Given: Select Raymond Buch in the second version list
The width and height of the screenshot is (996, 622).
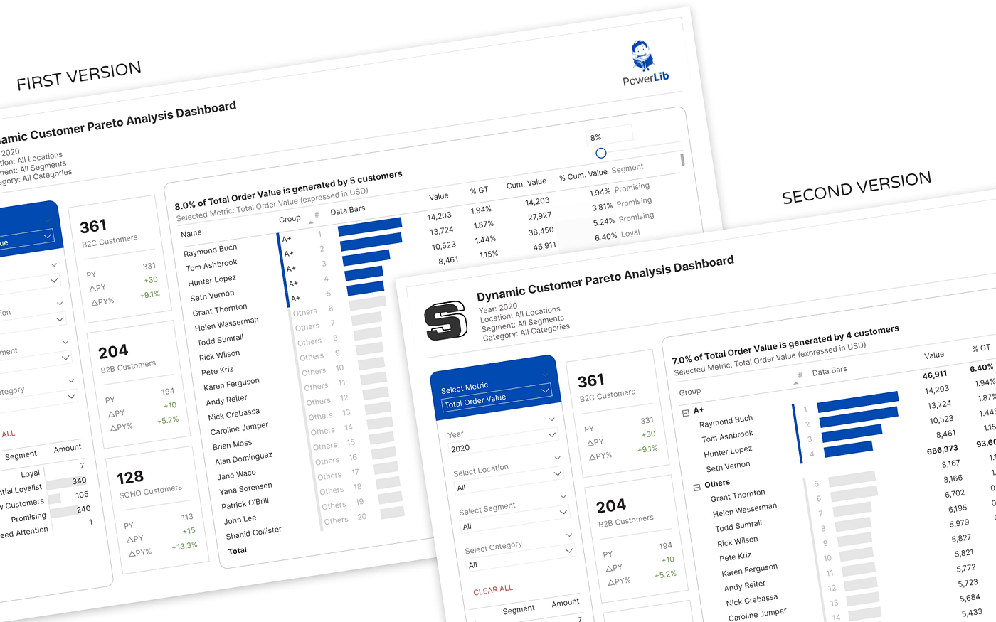Looking at the screenshot, I should click(x=726, y=421).
